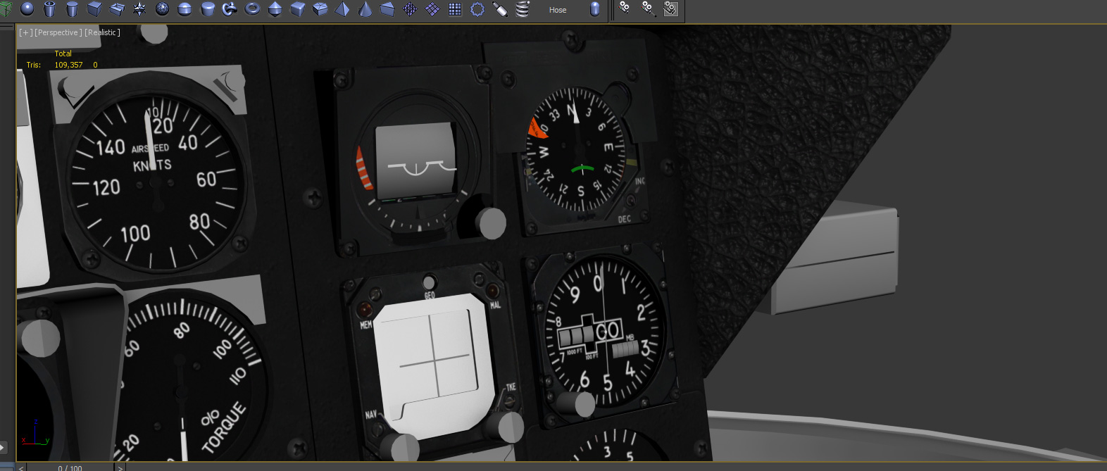Select the Torus Knot tool

coord(230,9)
